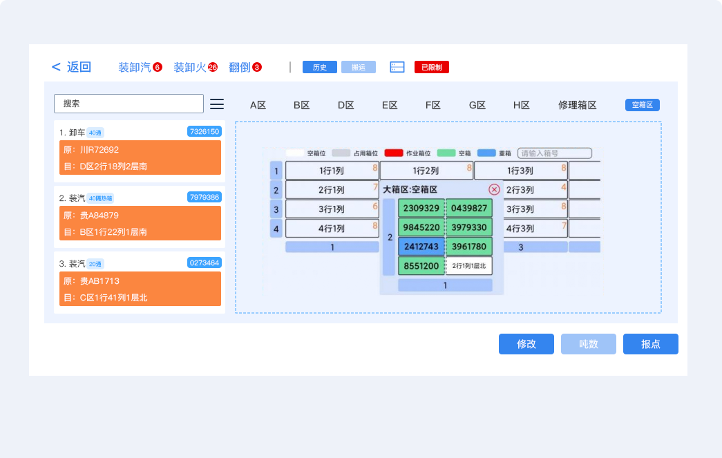
Task: Select blue heavy container 2412743
Action: pos(421,247)
